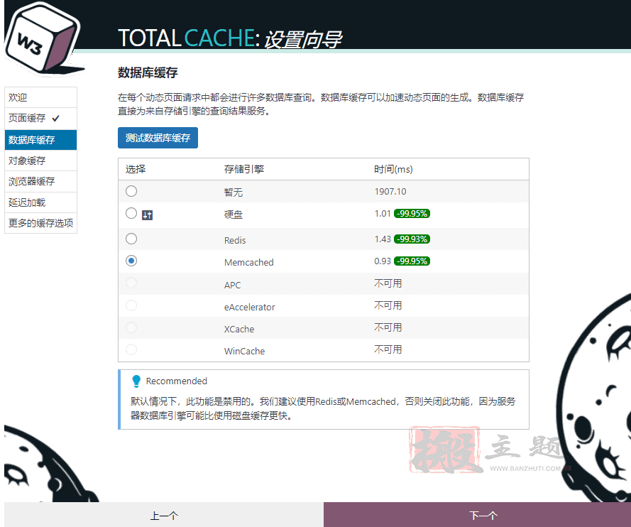Click the -99.93% badge in Redis row

(412, 239)
